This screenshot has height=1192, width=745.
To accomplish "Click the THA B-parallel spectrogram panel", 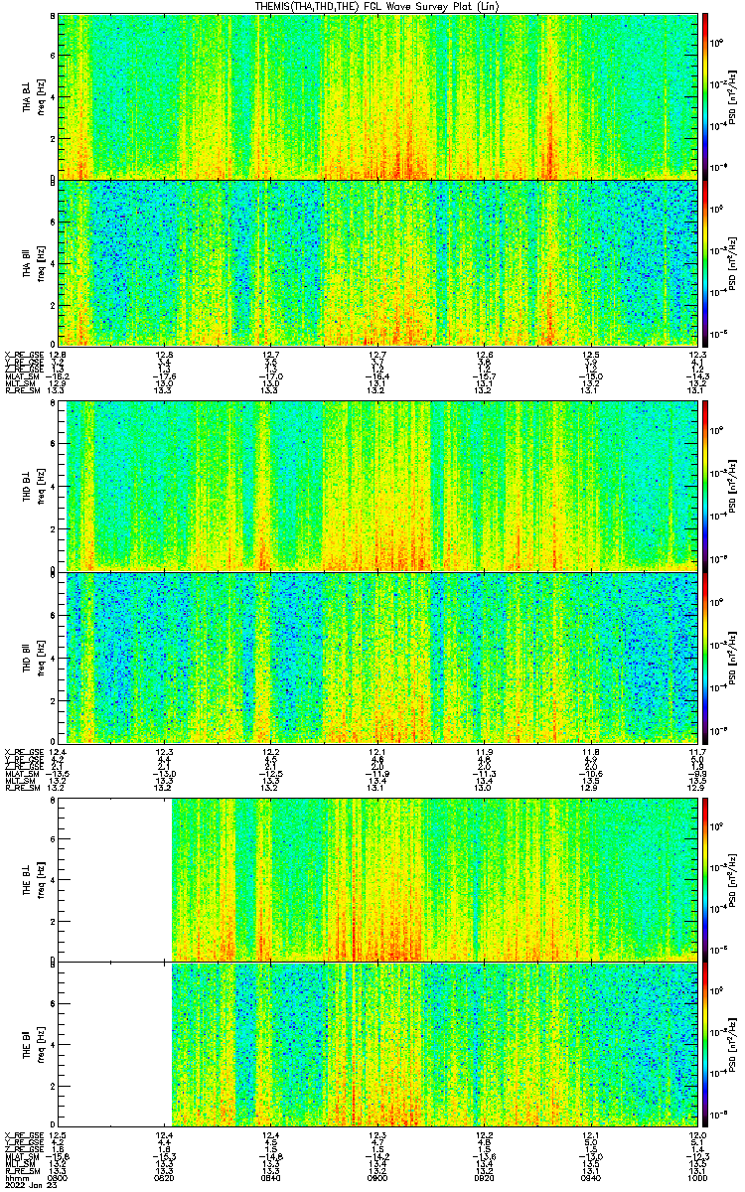I will 377,262.
